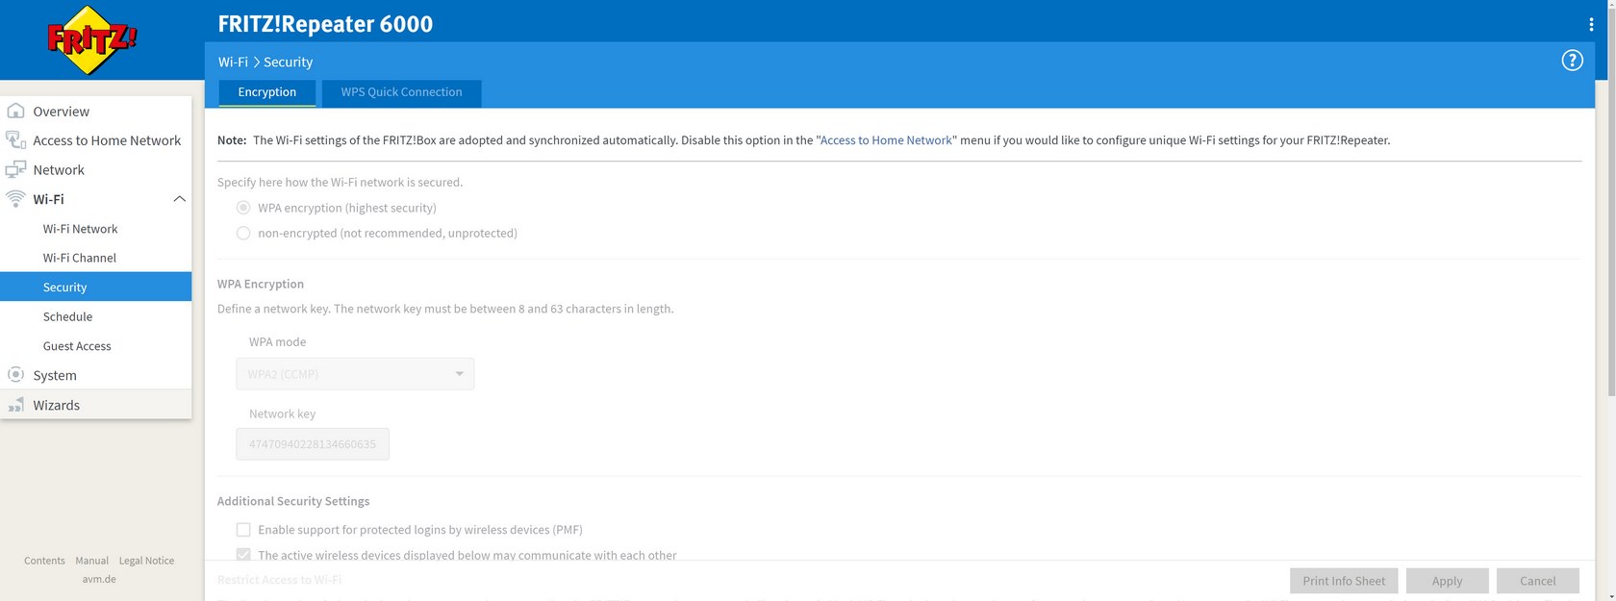1616x601 pixels.
Task: Open the WPA mode dropdown
Action: [x=355, y=374]
